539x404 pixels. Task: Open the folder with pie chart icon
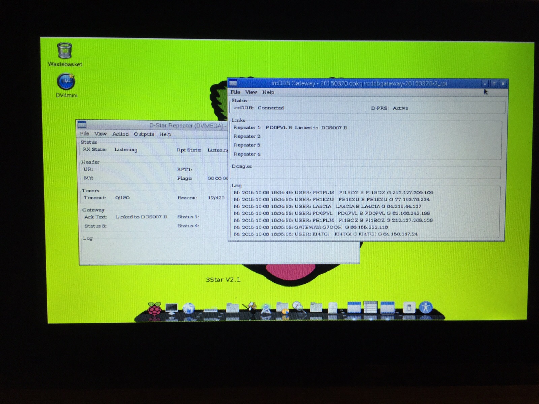tap(282, 308)
